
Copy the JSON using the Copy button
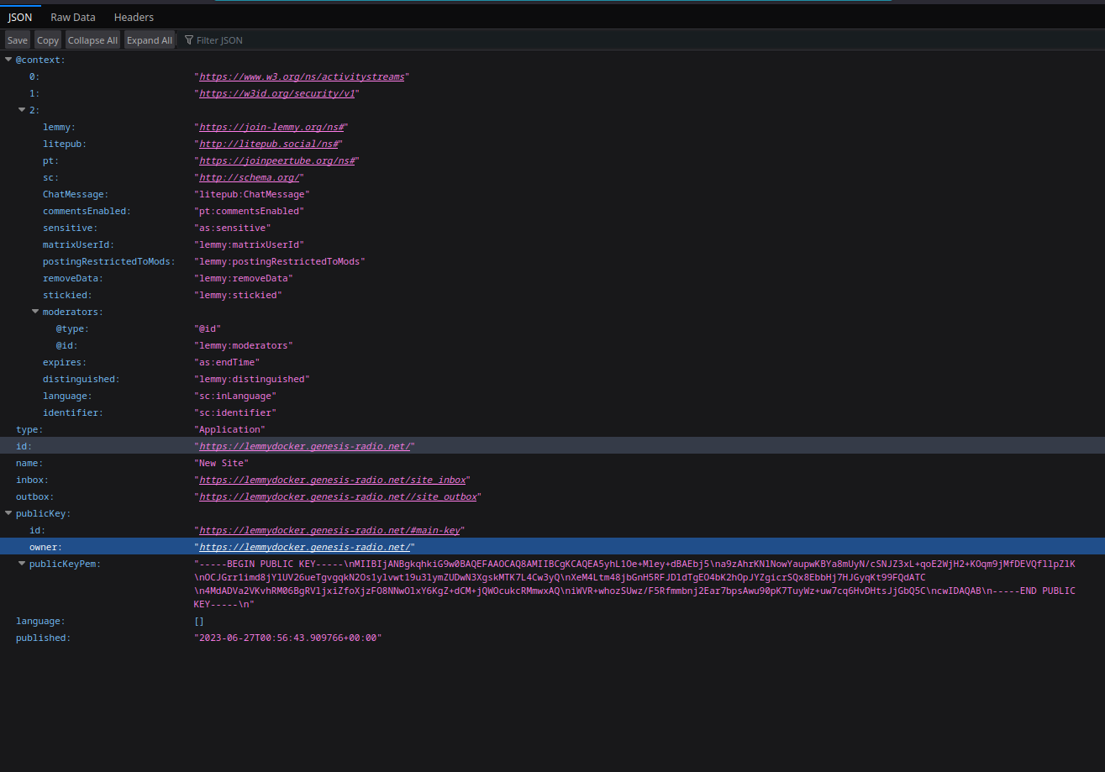(x=47, y=39)
